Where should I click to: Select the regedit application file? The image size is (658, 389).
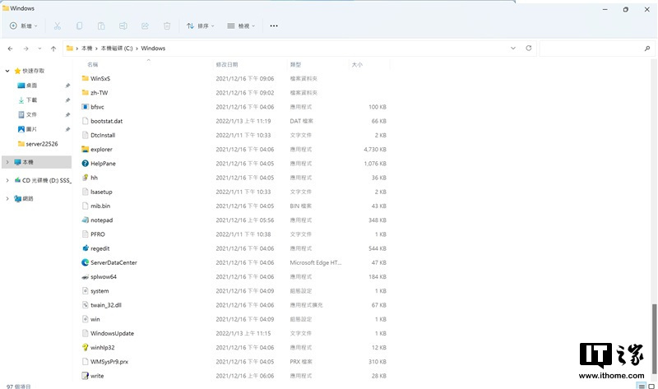[102, 248]
